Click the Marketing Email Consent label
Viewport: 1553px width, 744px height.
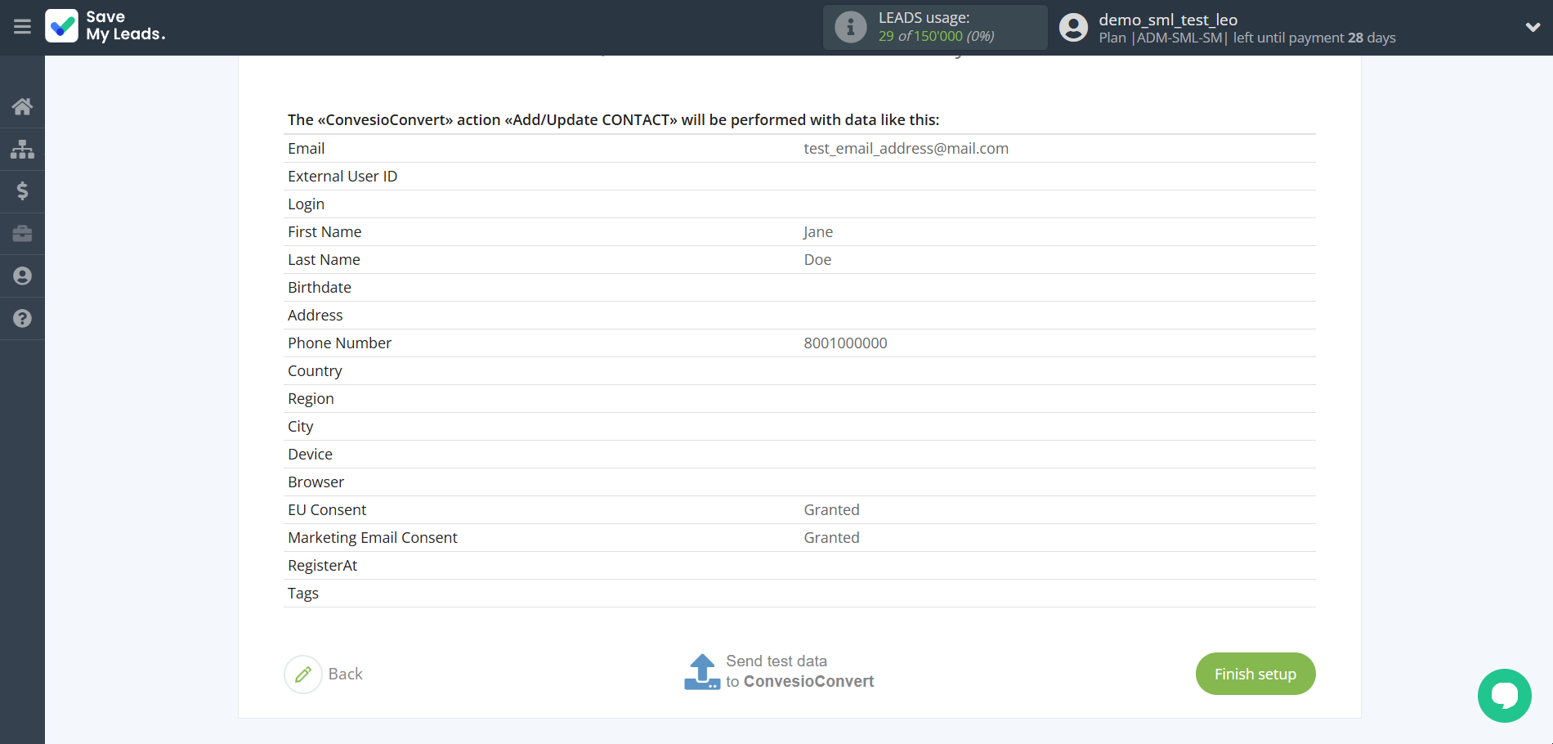[x=373, y=538]
